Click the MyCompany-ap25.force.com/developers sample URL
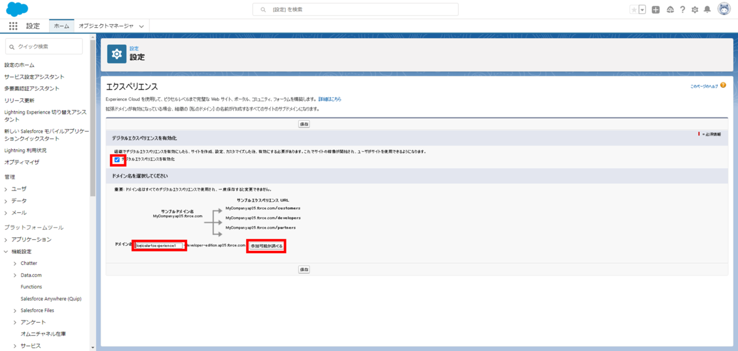Viewport: 738px width, 351px height. point(263,218)
